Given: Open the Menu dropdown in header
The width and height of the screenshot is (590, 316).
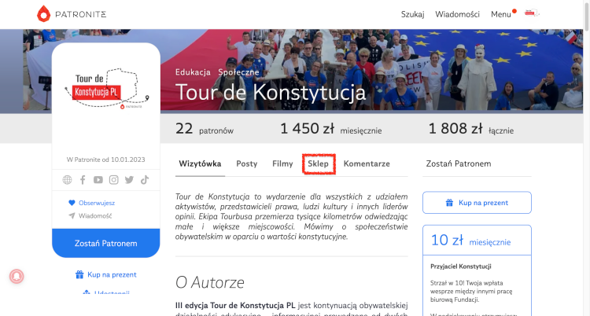Looking at the screenshot, I should [502, 14].
